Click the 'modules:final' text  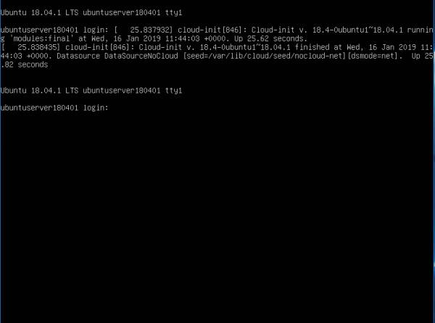41,38
